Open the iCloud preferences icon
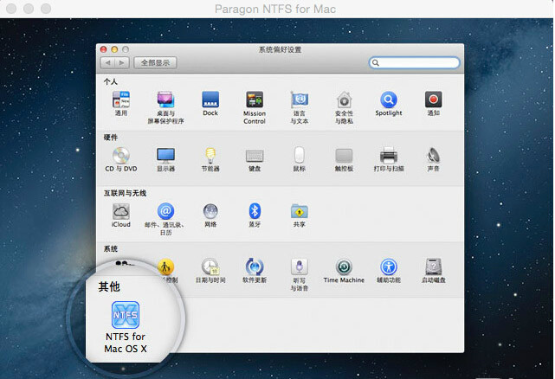 pyautogui.click(x=121, y=211)
